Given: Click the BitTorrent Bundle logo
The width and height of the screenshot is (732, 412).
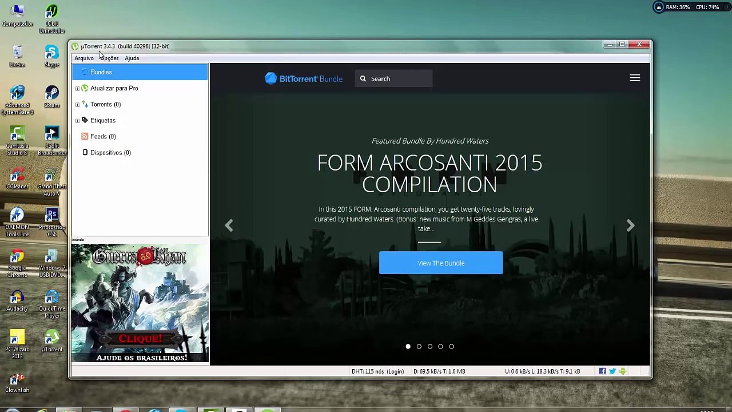Looking at the screenshot, I should point(303,78).
